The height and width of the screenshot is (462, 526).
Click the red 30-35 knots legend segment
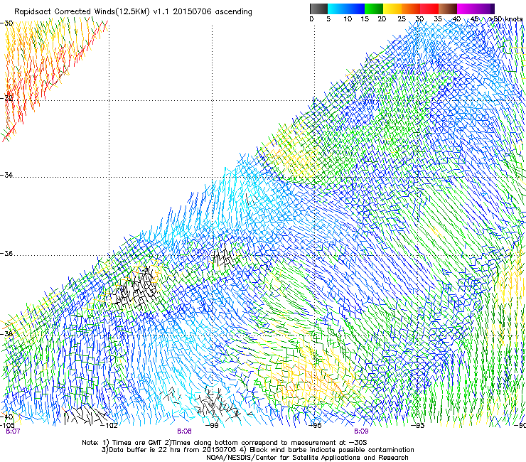429,9
